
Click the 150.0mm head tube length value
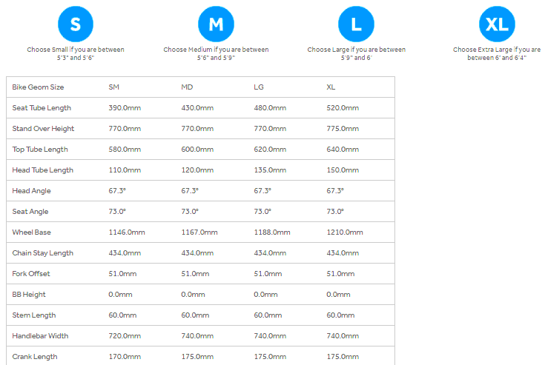click(x=343, y=170)
